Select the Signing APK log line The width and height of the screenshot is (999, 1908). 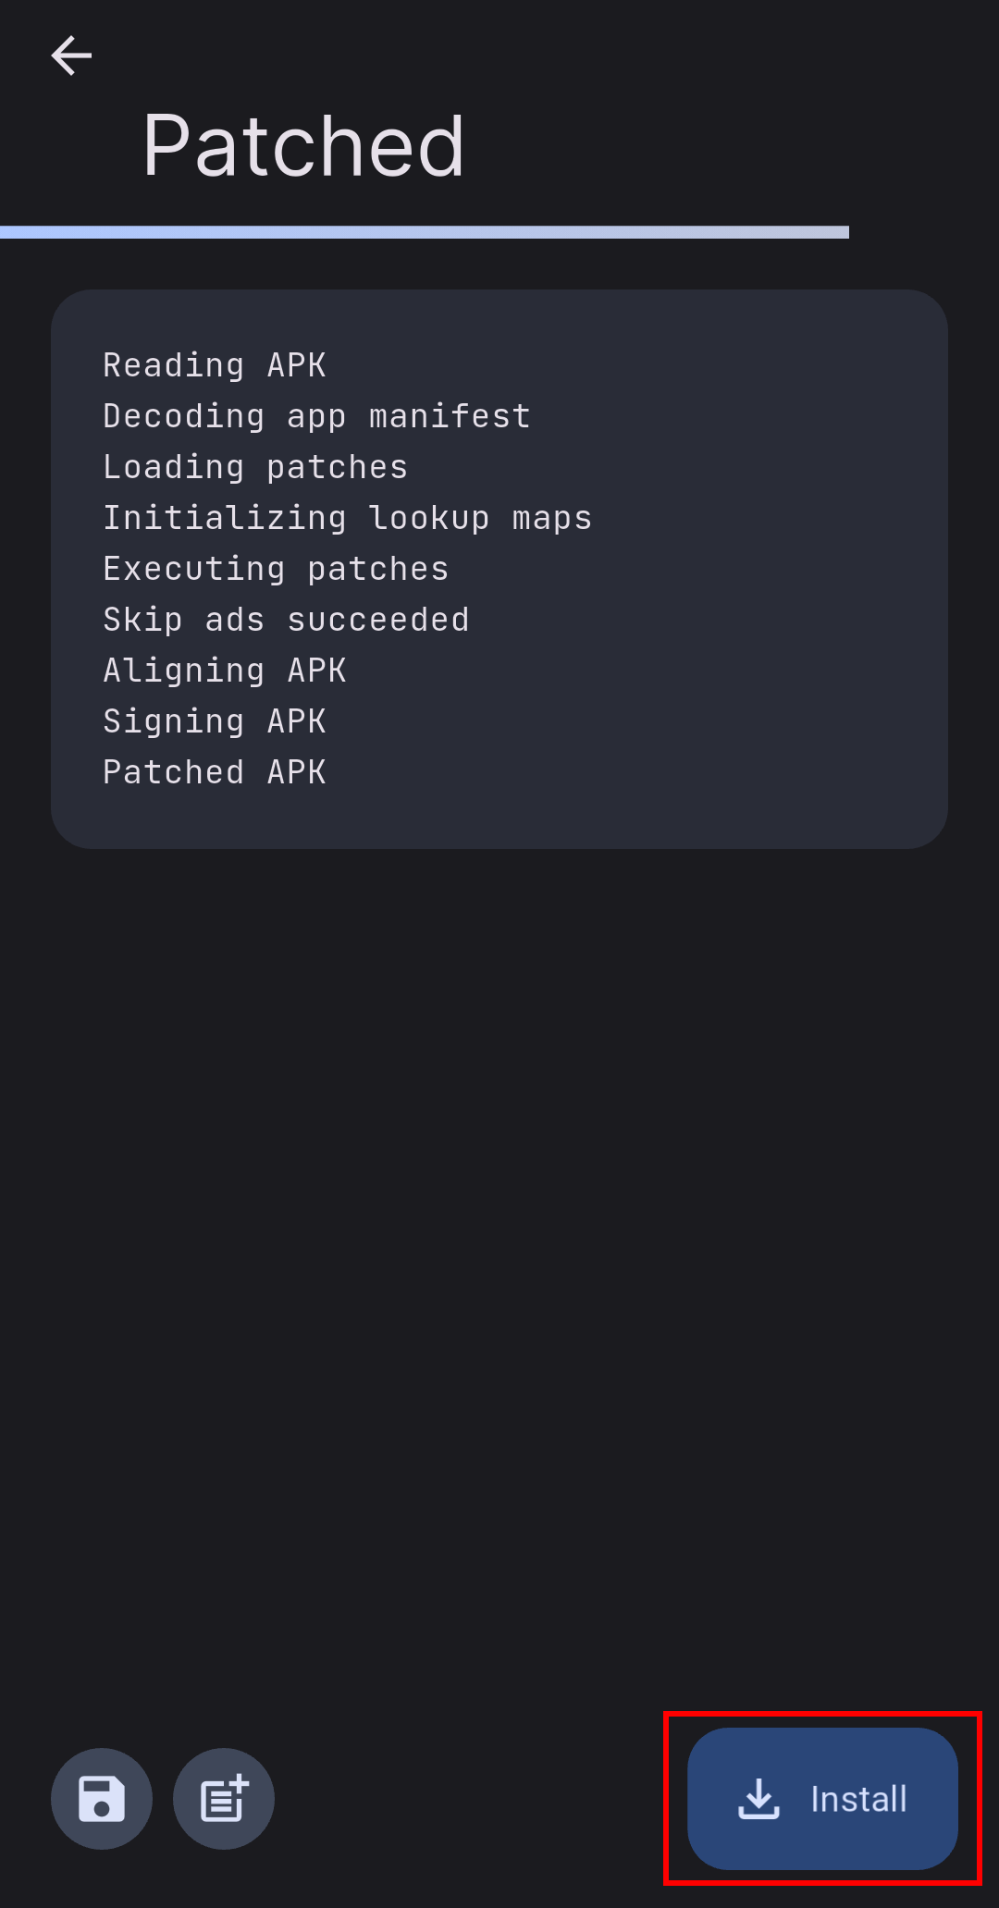(215, 721)
